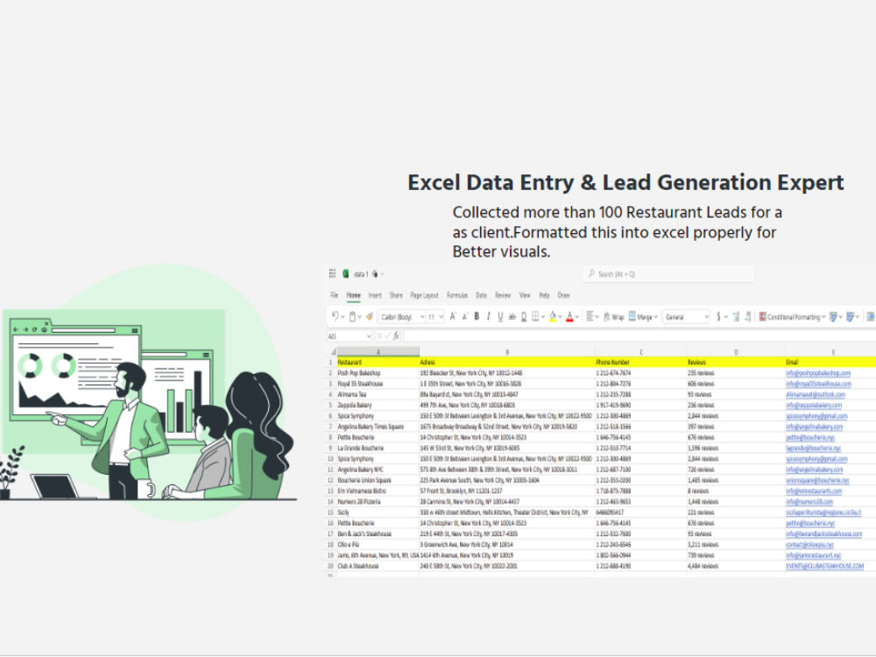
Task: Open the Almamasat@outlook.com email link
Action: (815, 394)
